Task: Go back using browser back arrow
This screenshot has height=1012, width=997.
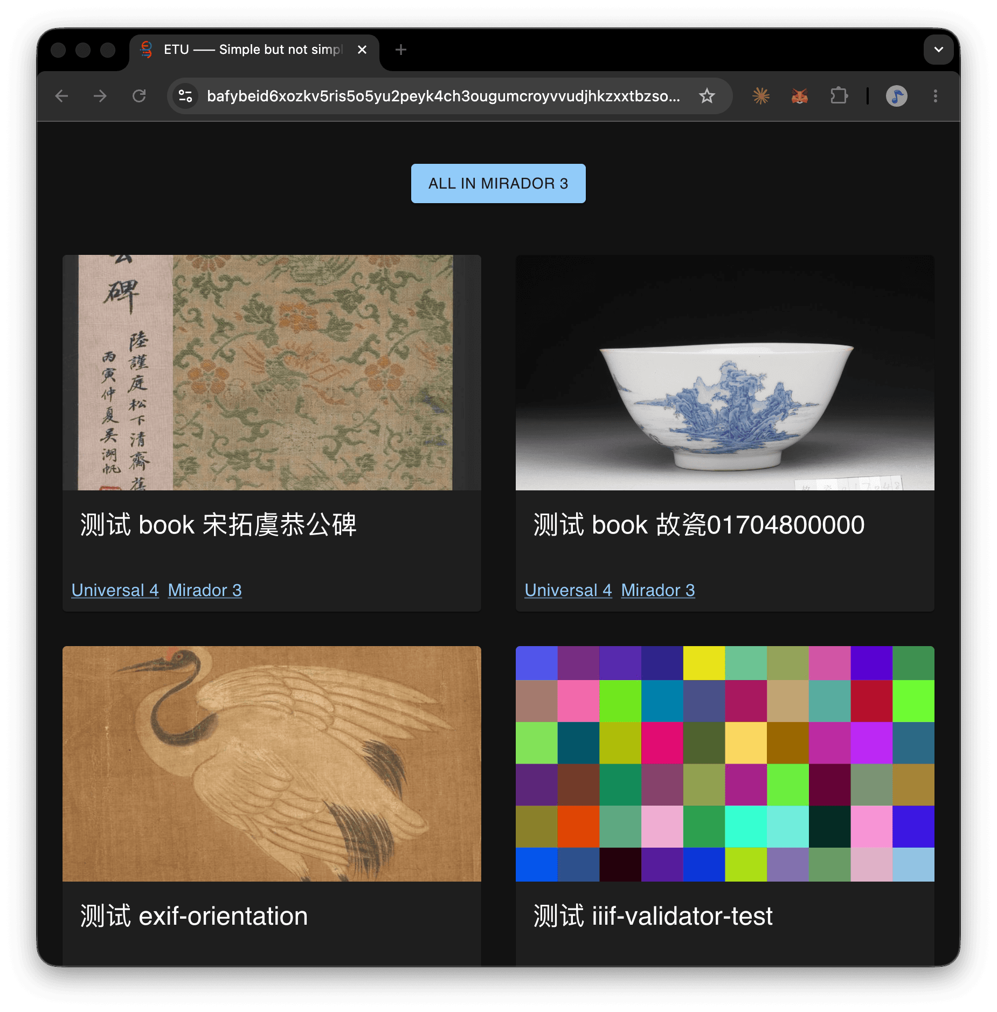Action: (x=62, y=96)
